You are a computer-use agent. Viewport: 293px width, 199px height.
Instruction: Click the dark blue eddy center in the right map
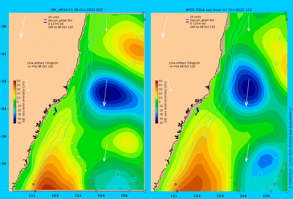pyautogui.click(x=248, y=87)
